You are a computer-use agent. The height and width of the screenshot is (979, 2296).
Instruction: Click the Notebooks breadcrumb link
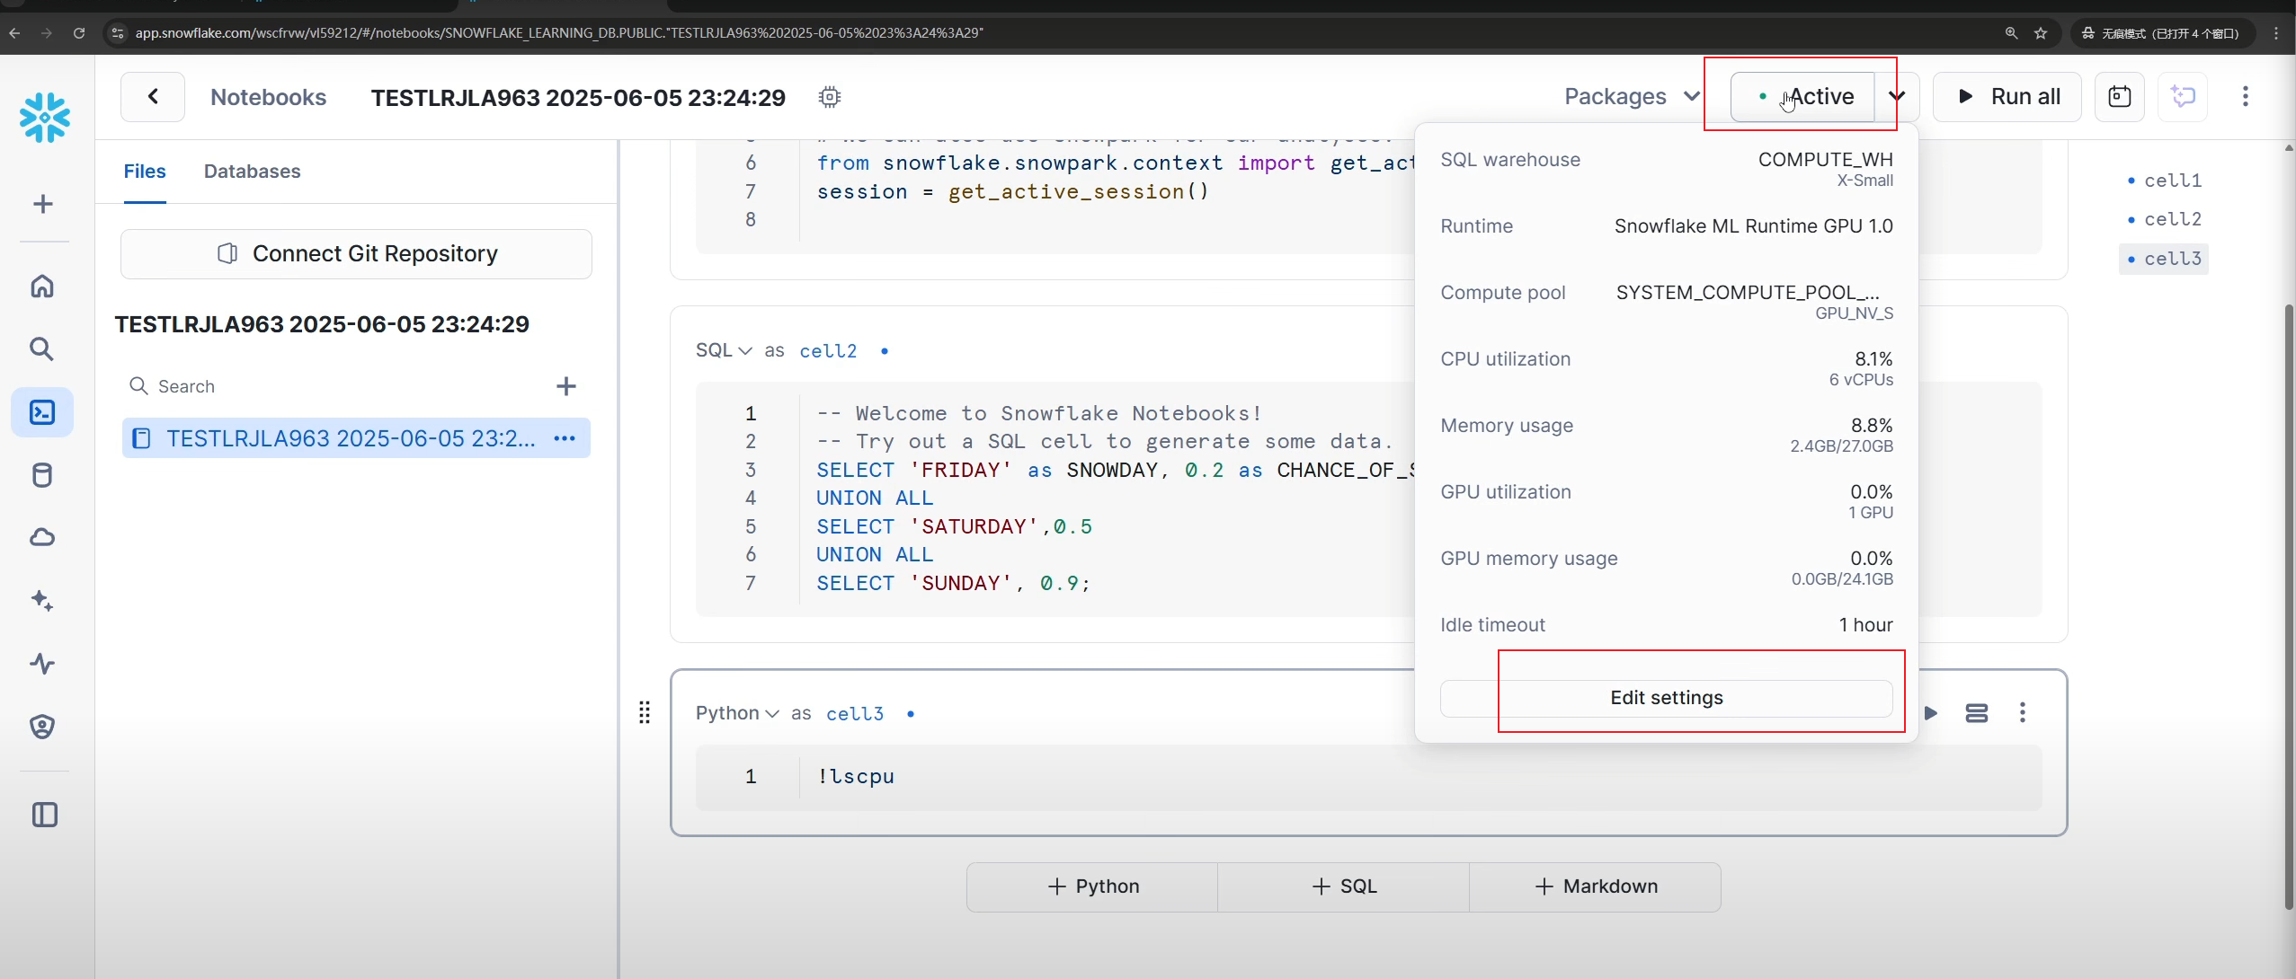coord(269,97)
